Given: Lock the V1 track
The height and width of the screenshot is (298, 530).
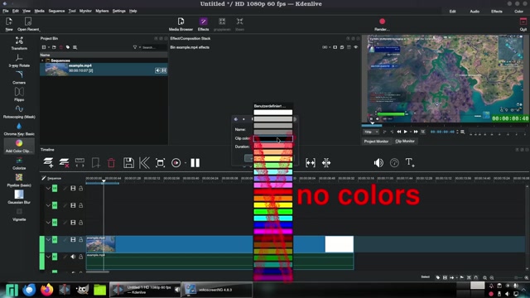Looking at the screenshot, I should 81,239.
